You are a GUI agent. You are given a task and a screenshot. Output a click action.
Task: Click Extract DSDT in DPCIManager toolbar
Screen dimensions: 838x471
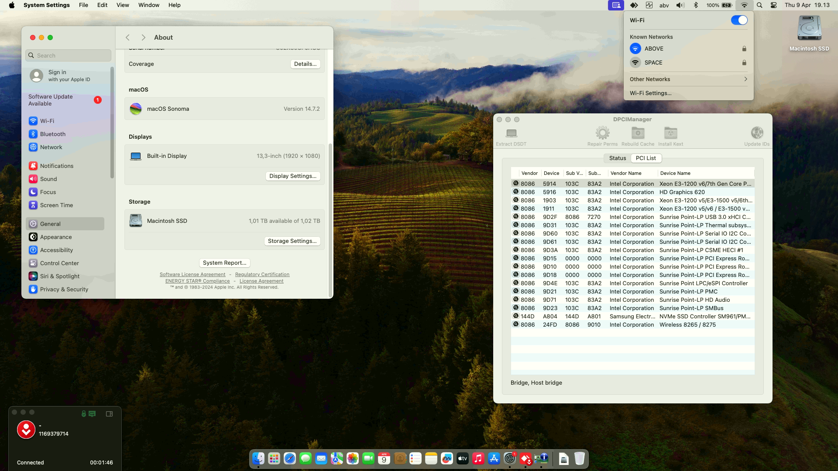click(511, 137)
